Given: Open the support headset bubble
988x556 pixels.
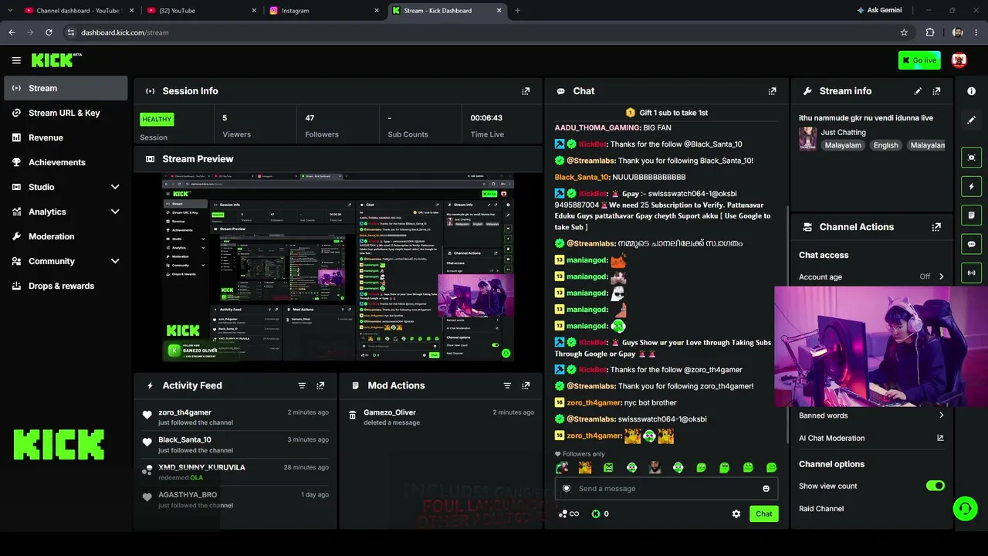Looking at the screenshot, I should point(965,508).
